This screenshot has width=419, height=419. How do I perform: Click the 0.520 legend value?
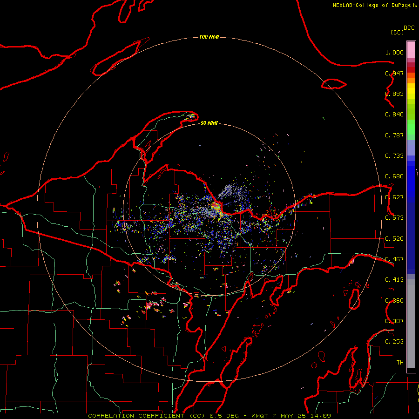coord(394,239)
